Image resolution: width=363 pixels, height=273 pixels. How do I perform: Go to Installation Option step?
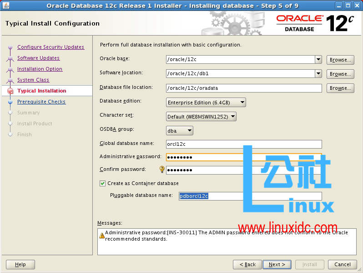[x=40, y=69]
